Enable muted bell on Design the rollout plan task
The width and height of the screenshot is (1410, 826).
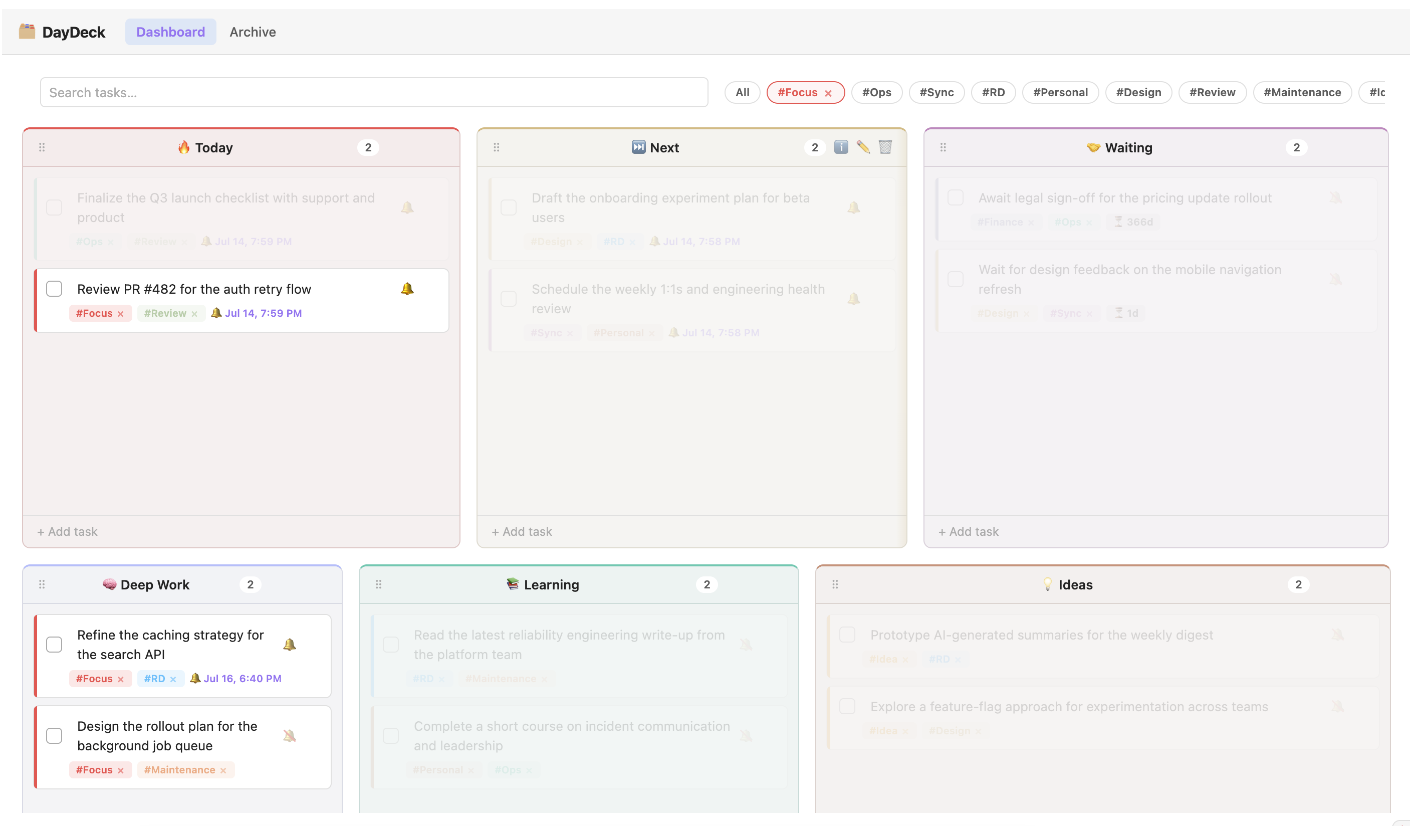click(289, 736)
